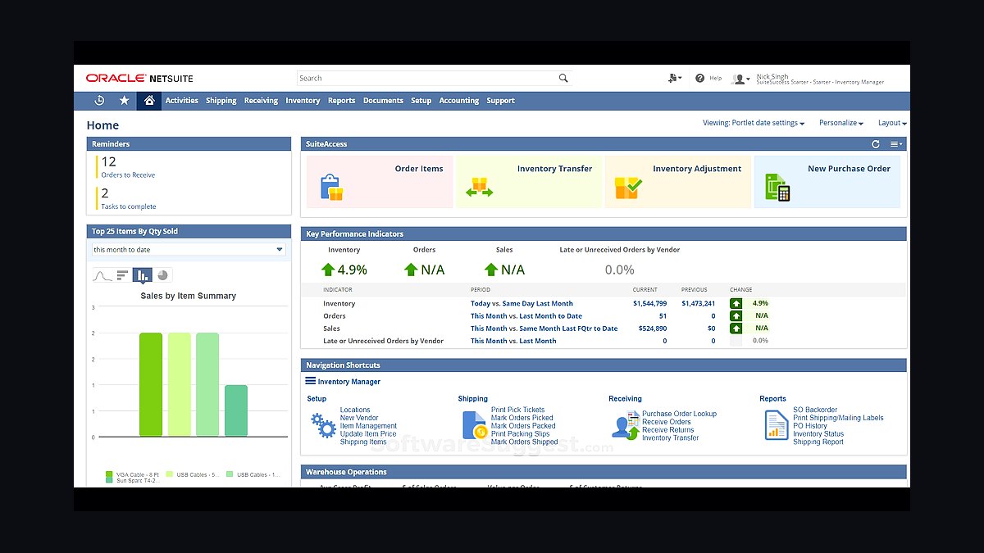Open the Setup menu in navigation bar

[421, 101]
